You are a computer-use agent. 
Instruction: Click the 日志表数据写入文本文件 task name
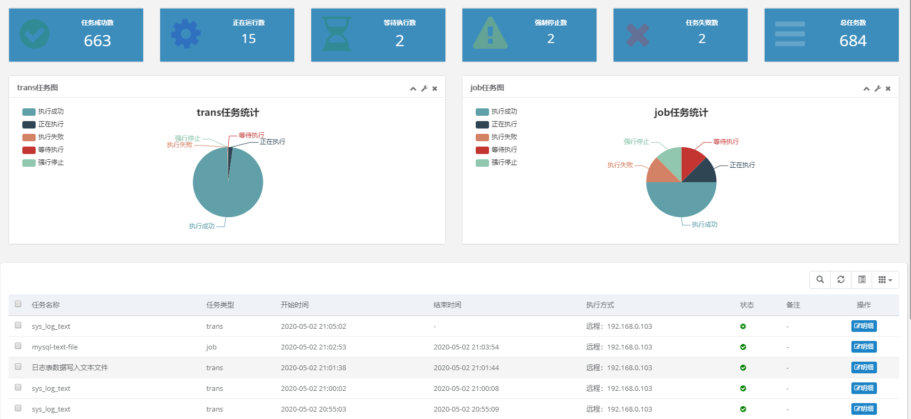[70, 367]
